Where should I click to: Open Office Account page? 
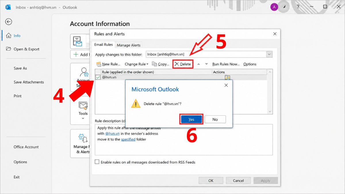coord(26,147)
